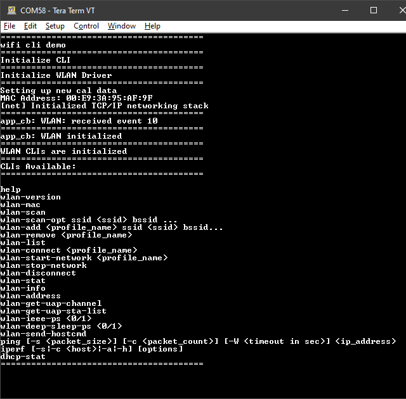This screenshot has height=399, width=406.
Task: Click the wlan-scan command text
Action: [23, 212]
